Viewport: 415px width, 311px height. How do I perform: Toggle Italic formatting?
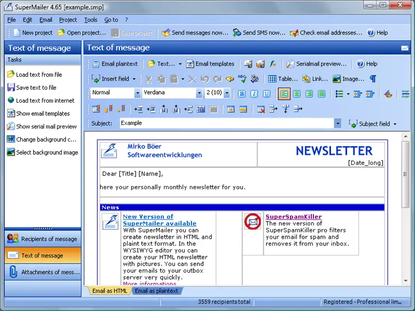point(254,94)
